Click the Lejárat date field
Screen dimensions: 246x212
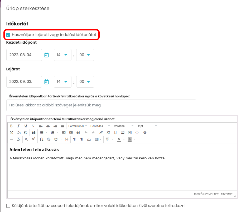pos(24,82)
